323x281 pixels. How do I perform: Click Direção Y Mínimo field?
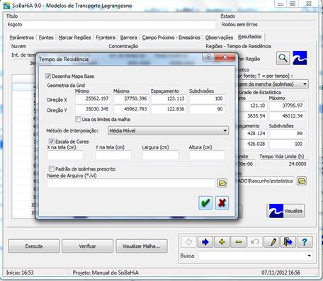tap(93, 109)
